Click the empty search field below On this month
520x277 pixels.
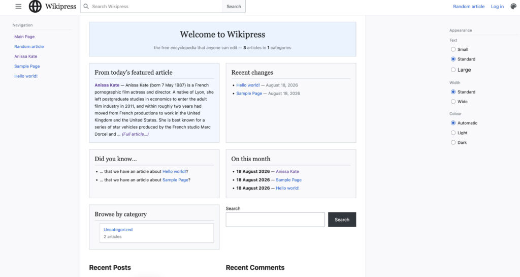pyautogui.click(x=275, y=220)
